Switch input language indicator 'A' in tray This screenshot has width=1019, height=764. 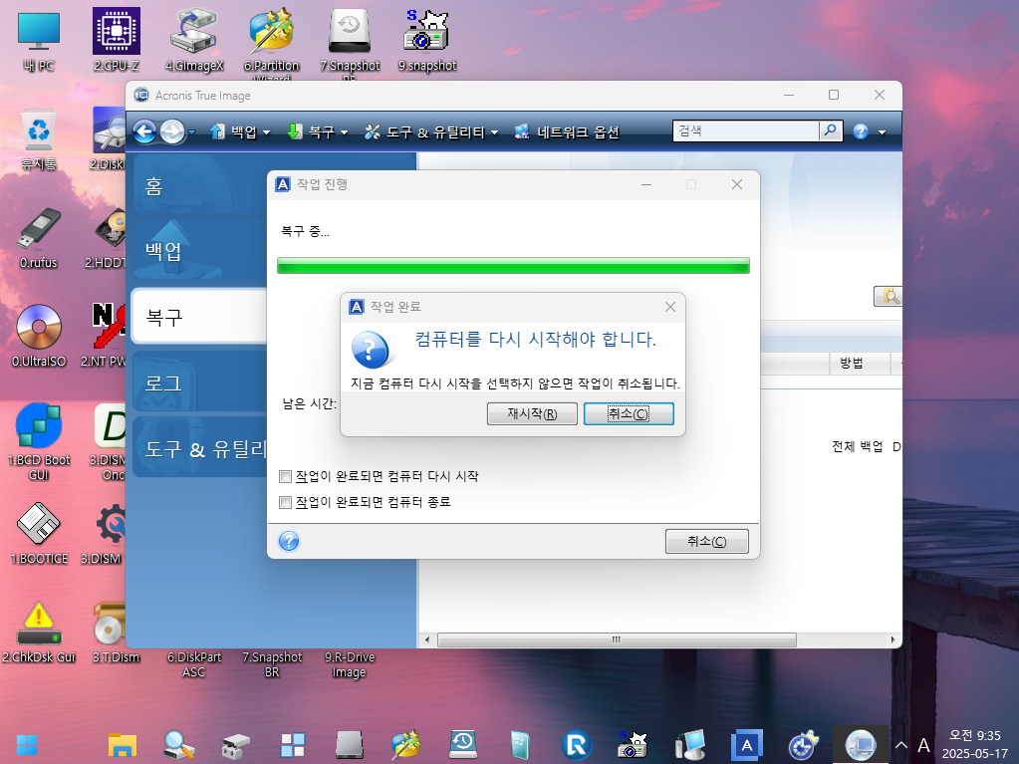coord(922,745)
